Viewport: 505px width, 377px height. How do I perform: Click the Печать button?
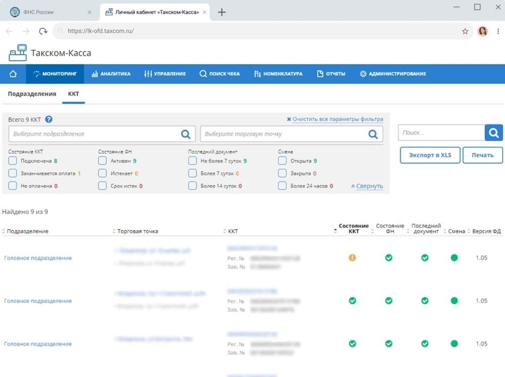(483, 155)
